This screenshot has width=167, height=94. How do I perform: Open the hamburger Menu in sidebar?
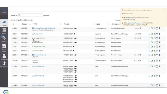click(x=4, y=11)
